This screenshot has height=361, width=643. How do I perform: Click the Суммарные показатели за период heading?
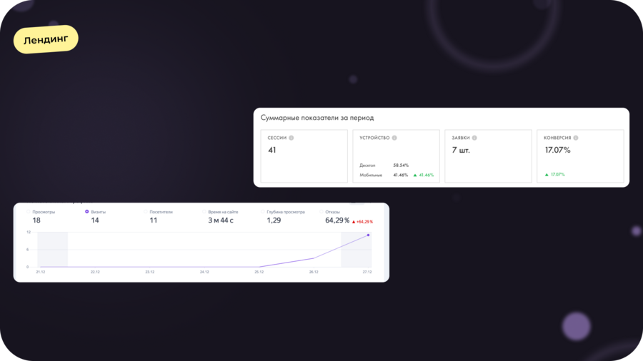point(317,118)
